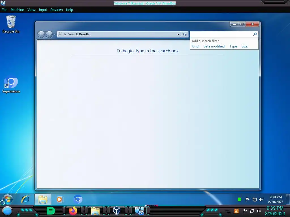Click the host volume speaker icon
Viewport: 290px width, 217px height.
pyautogui.click(x=259, y=211)
